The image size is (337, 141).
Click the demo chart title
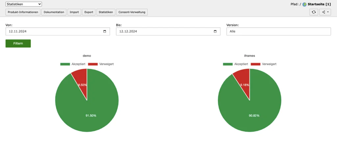(x=87, y=56)
